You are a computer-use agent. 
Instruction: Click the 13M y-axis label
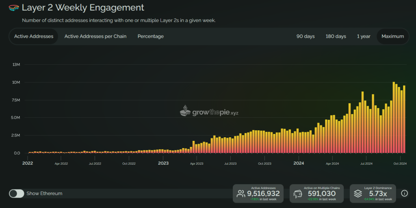pyautogui.click(x=16, y=64)
